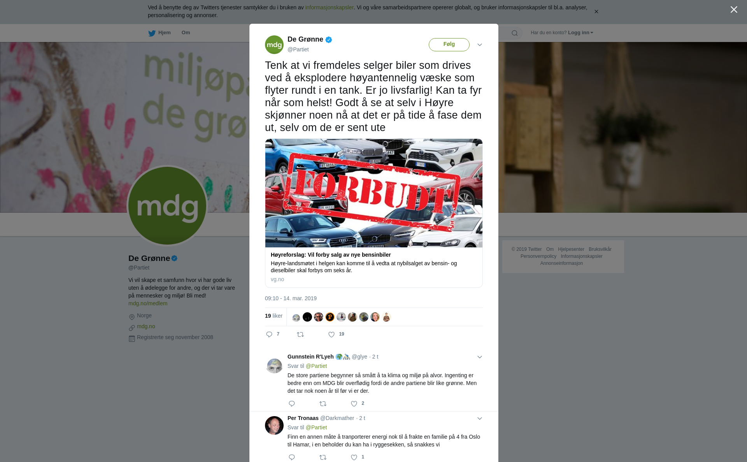The height and width of the screenshot is (462, 747).
Task: Open the Logg inn dropdown
Action: point(580,33)
